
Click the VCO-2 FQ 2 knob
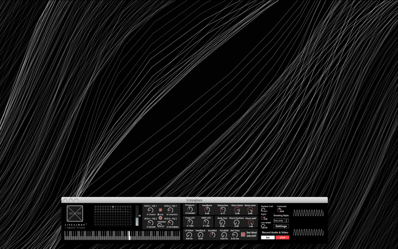point(170,223)
